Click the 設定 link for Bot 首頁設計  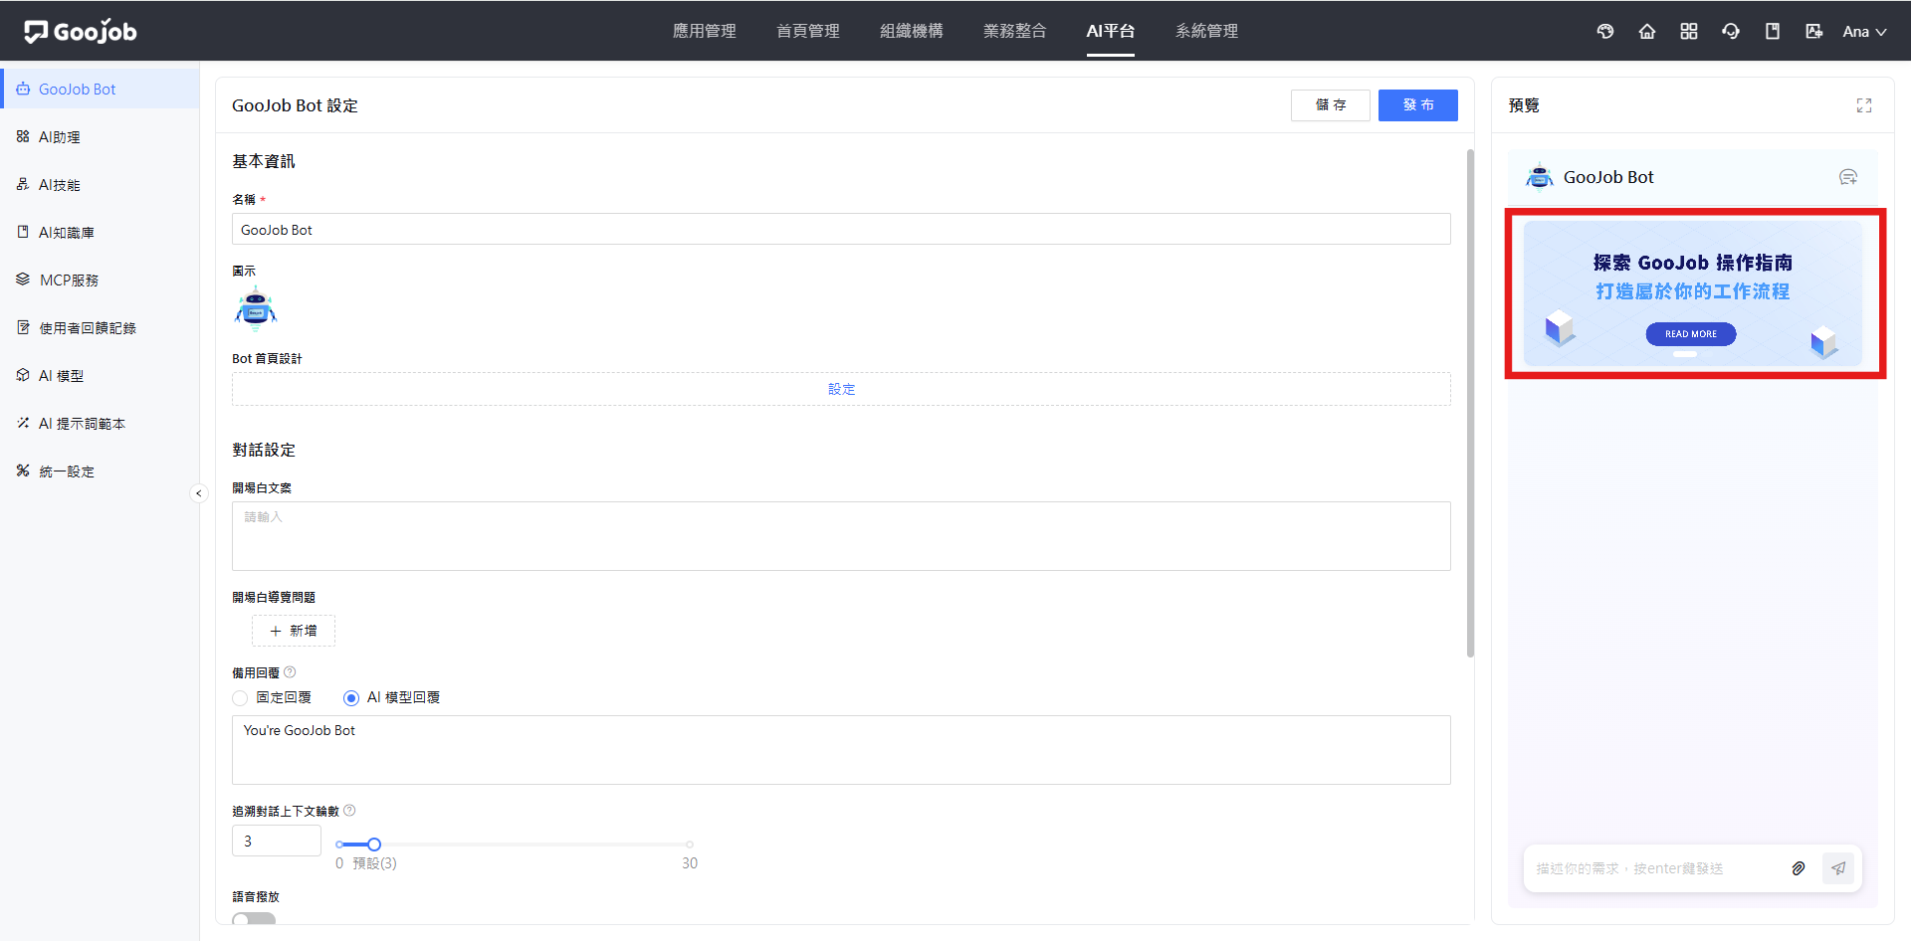841,389
